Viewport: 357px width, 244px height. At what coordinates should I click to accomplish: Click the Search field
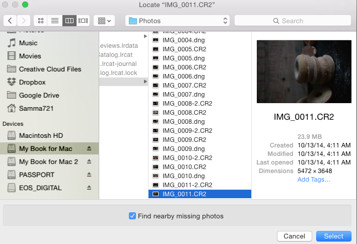293,21
